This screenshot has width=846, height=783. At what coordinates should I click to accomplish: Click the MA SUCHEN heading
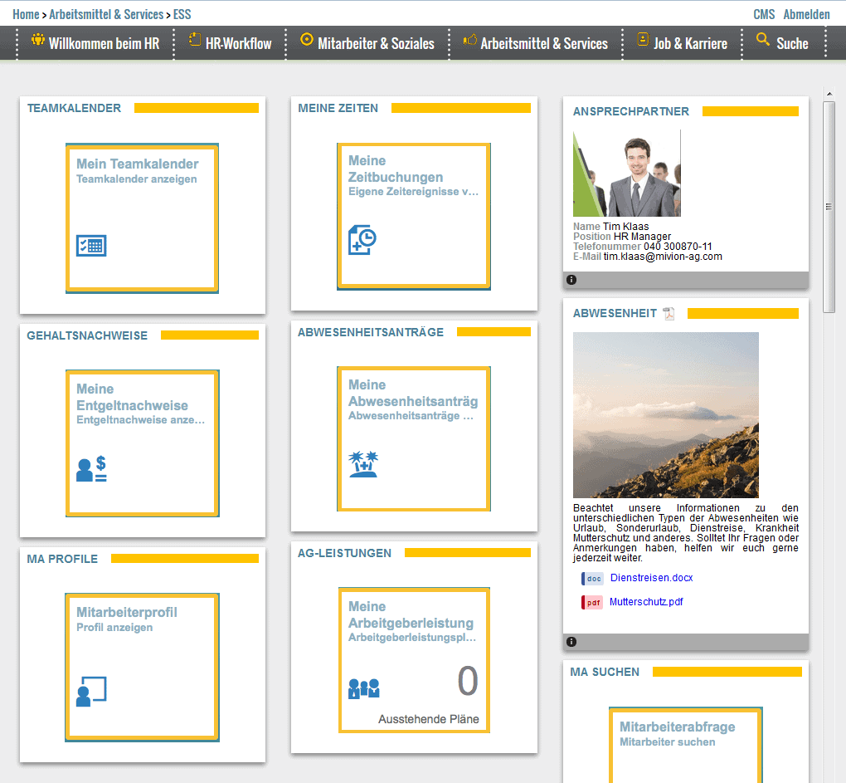click(605, 672)
